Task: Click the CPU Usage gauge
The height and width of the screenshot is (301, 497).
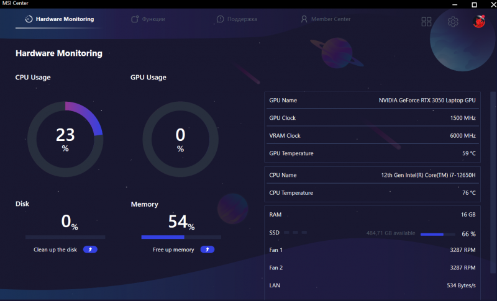Action: click(65, 139)
